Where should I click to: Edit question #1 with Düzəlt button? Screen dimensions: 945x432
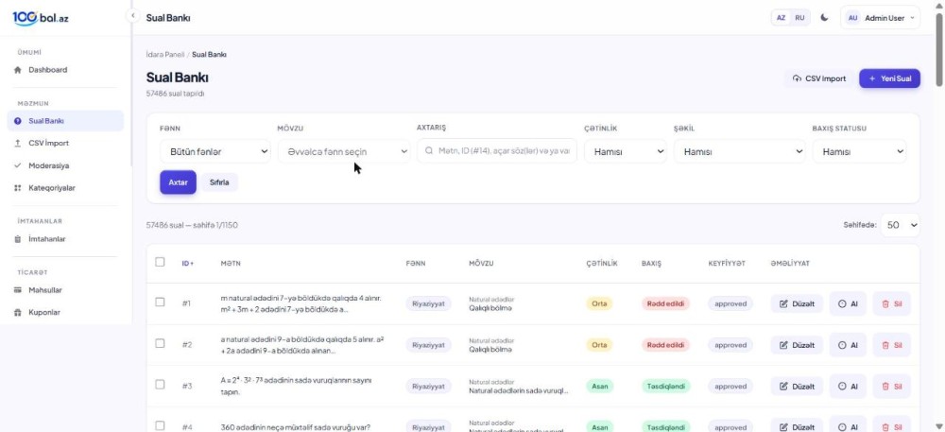click(797, 303)
